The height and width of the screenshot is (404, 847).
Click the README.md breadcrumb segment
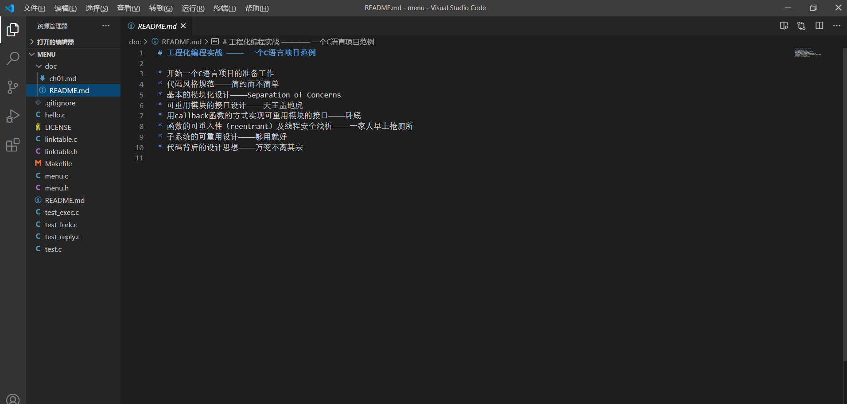tap(177, 42)
